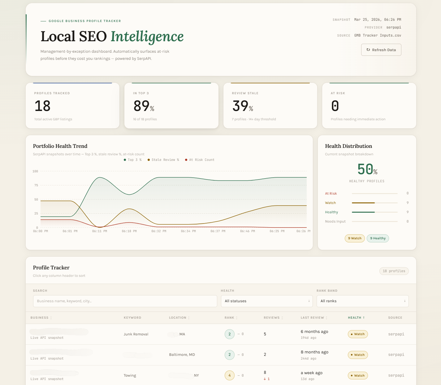Click the business search input field

(x=125, y=301)
